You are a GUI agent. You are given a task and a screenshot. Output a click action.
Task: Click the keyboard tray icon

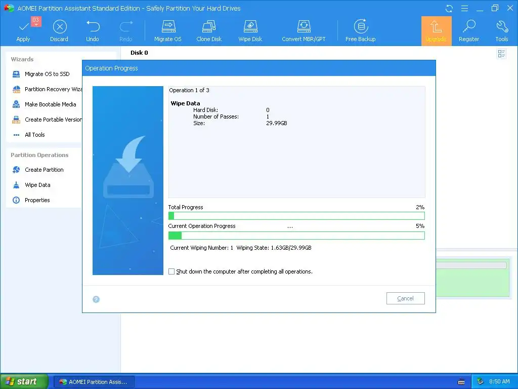(x=461, y=382)
